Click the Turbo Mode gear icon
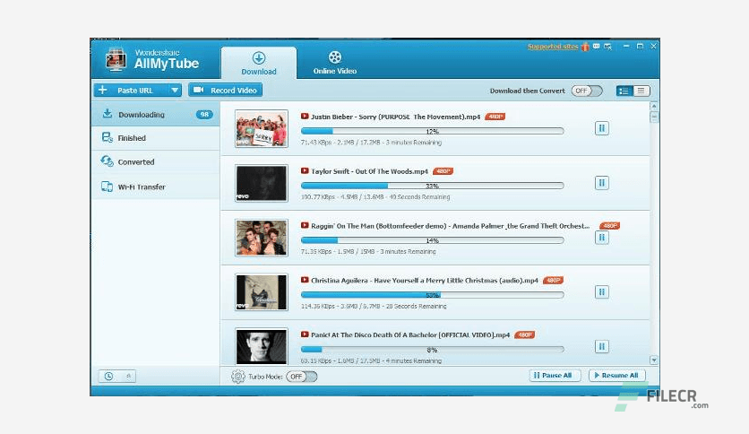The height and width of the screenshot is (434, 749). (238, 377)
